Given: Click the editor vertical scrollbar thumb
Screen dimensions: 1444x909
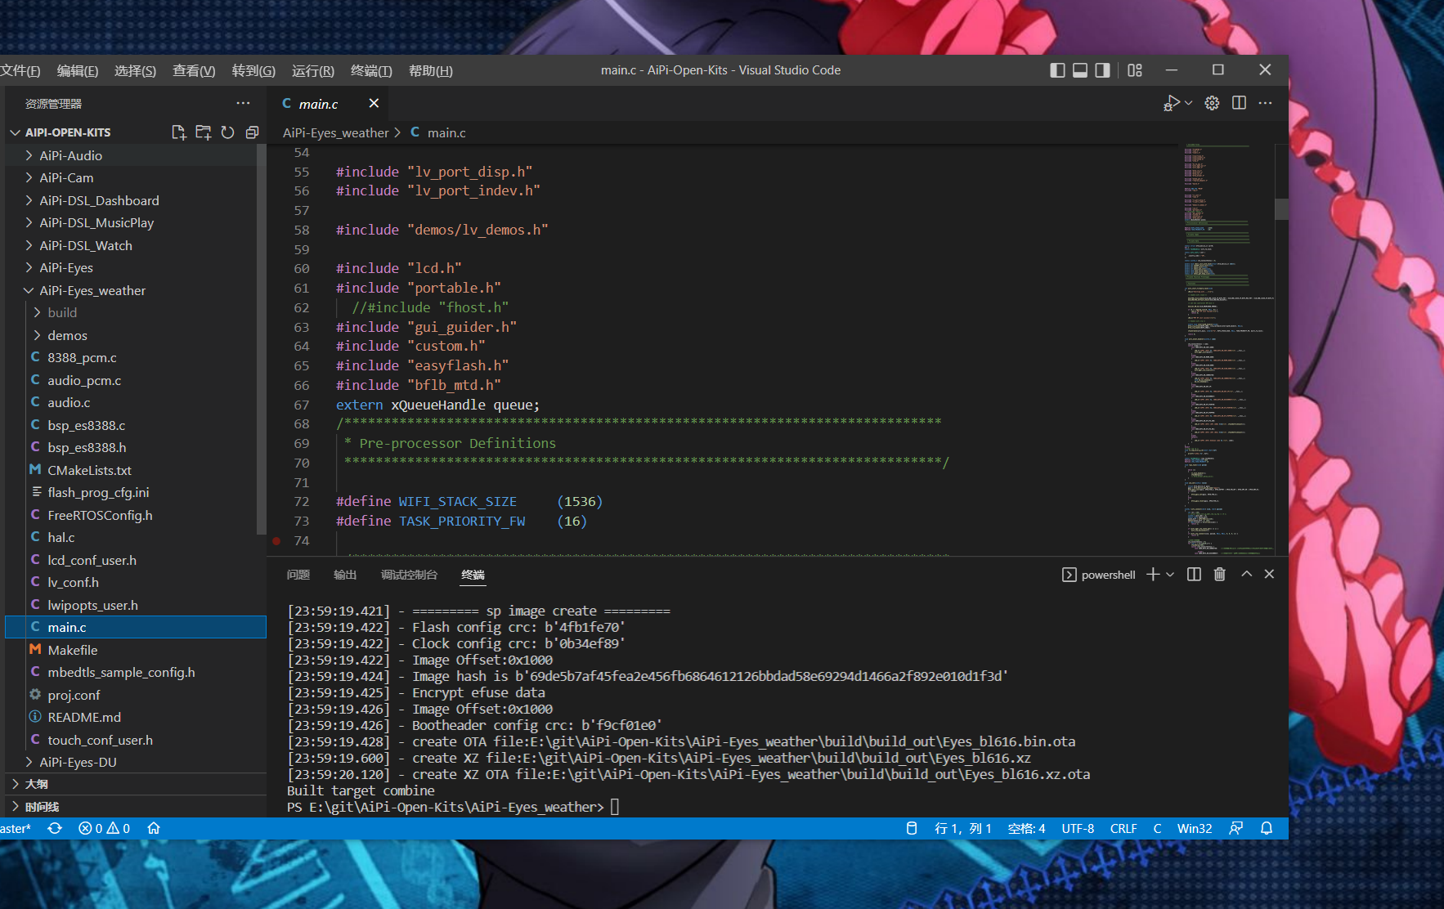Looking at the screenshot, I should [x=1281, y=208].
